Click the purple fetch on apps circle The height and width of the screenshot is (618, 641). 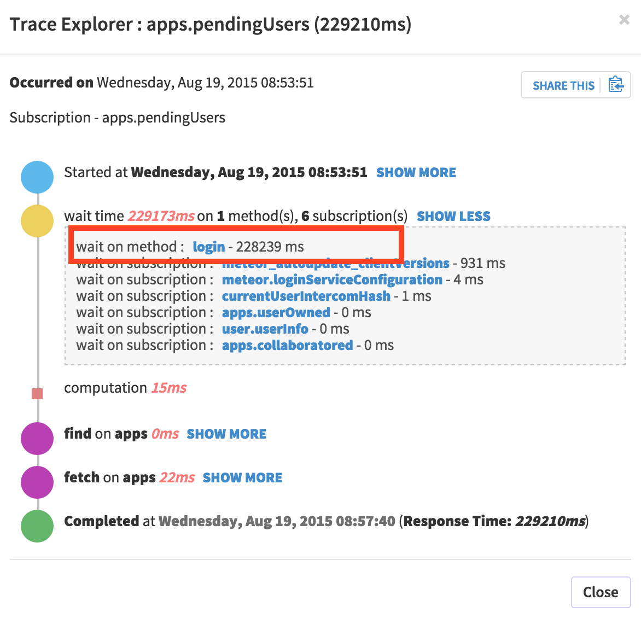pyautogui.click(x=37, y=482)
